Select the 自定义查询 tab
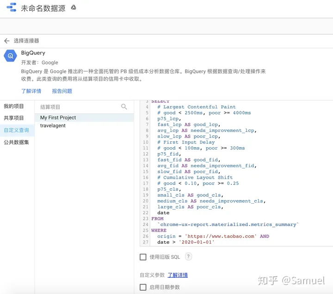 (x=17, y=130)
